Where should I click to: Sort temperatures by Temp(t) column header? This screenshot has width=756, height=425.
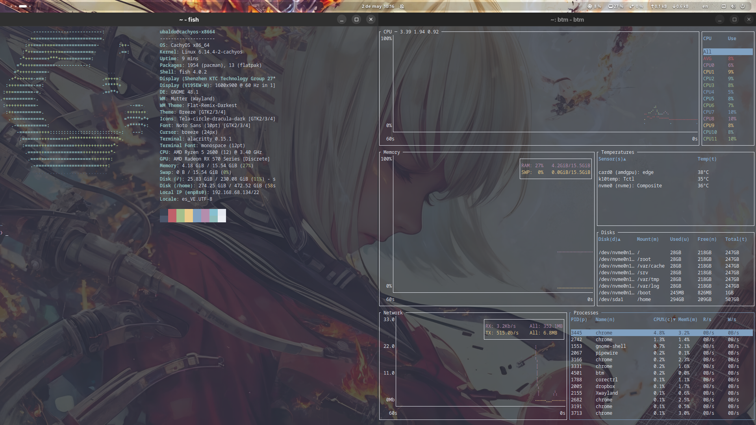coord(707,159)
